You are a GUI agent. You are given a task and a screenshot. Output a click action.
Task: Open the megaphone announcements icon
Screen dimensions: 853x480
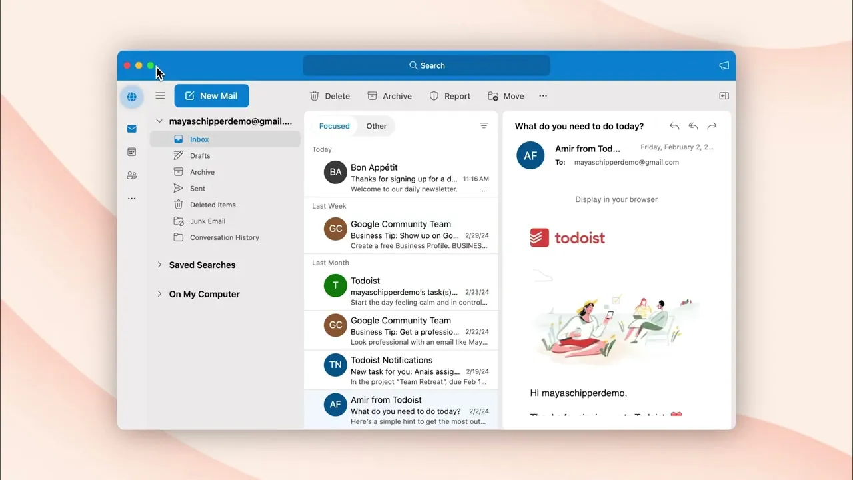pos(724,65)
